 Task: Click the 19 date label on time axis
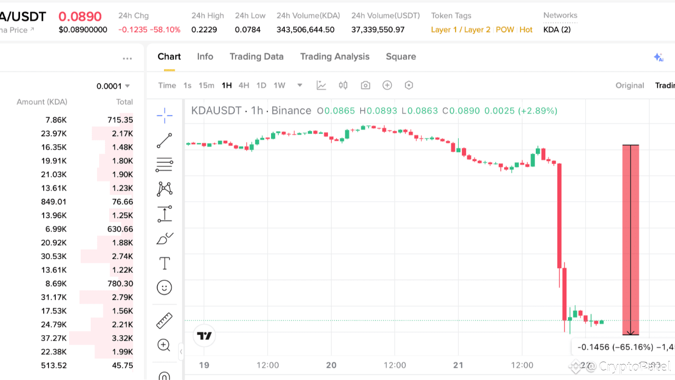[x=204, y=365]
